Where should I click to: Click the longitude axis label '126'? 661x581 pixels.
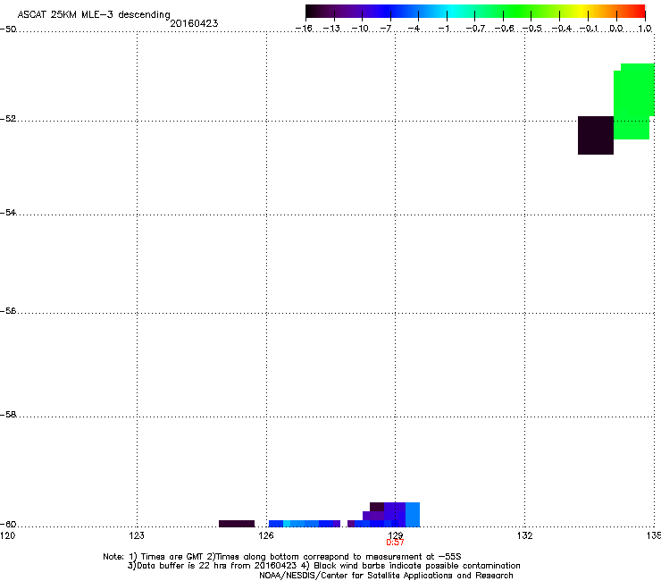click(266, 535)
